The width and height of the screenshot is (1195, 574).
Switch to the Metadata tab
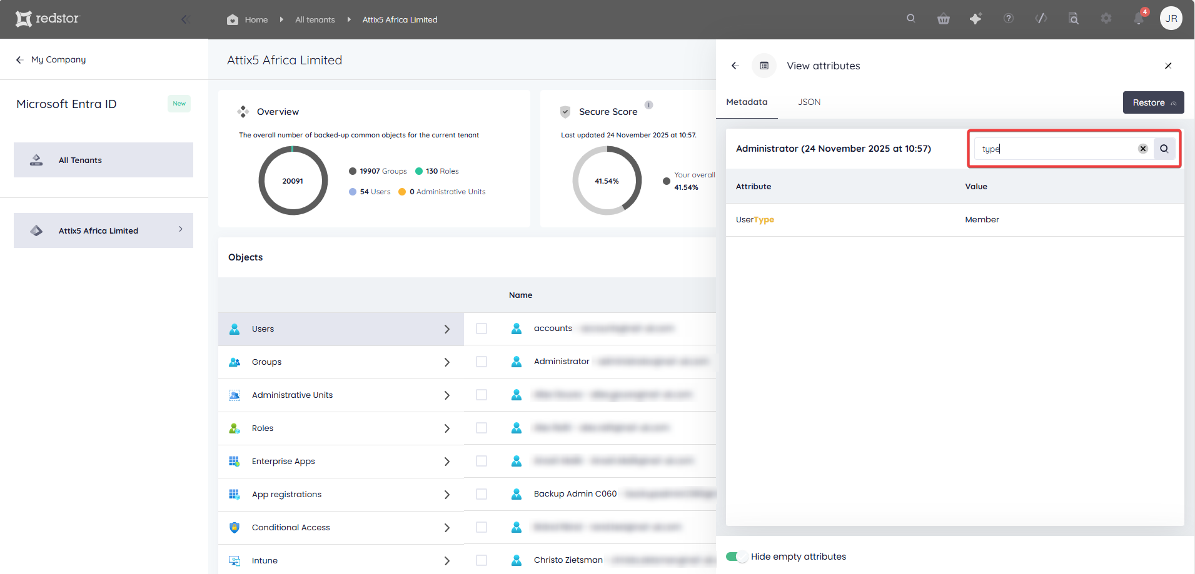(747, 102)
